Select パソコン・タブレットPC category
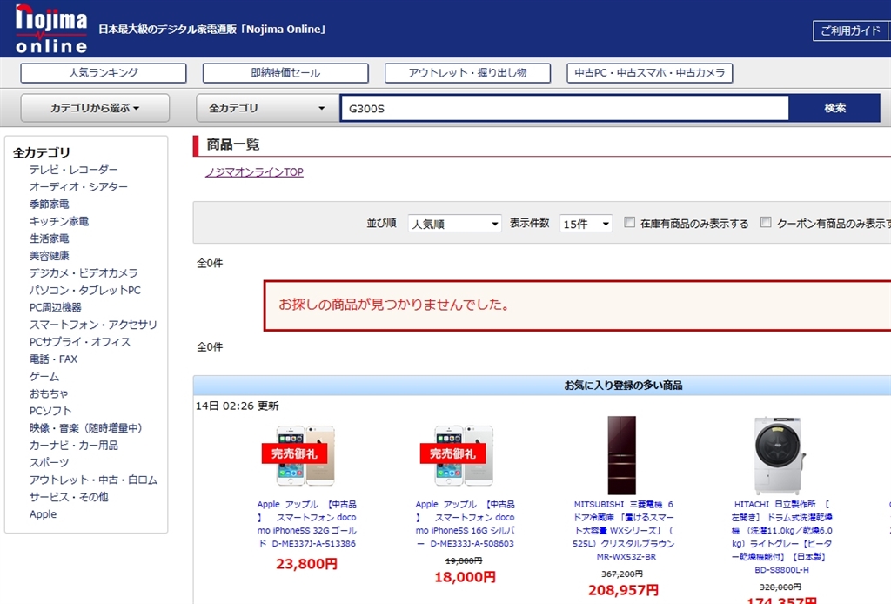 click(85, 290)
